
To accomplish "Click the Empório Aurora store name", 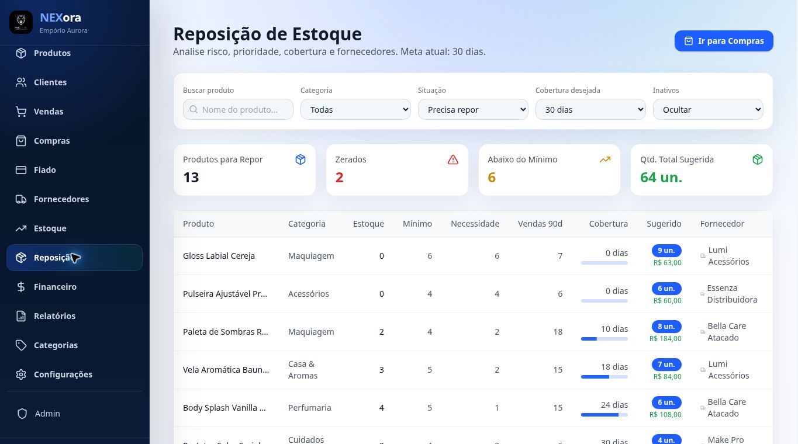I will click(64, 30).
